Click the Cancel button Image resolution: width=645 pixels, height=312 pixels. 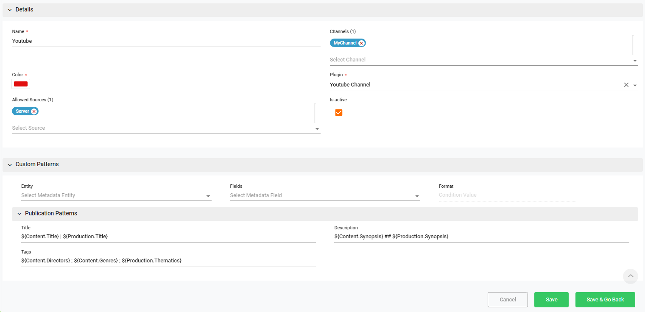tap(508, 300)
